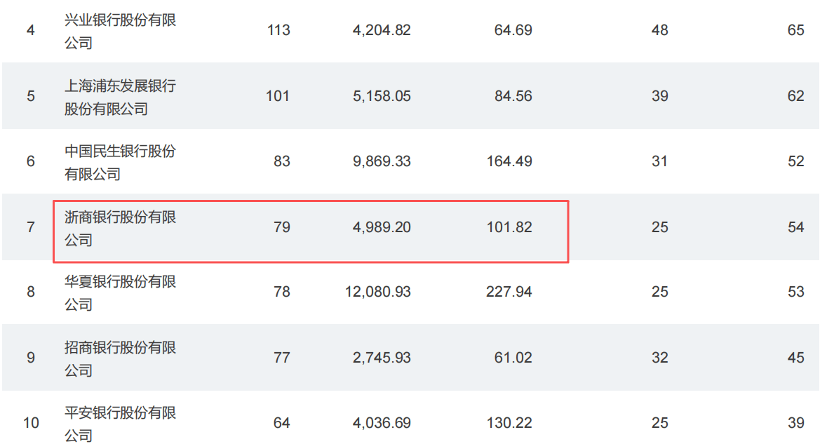The image size is (827, 444).
Task: Click the 兴业银行股份有限公司 company name
Action: pyautogui.click(x=120, y=31)
